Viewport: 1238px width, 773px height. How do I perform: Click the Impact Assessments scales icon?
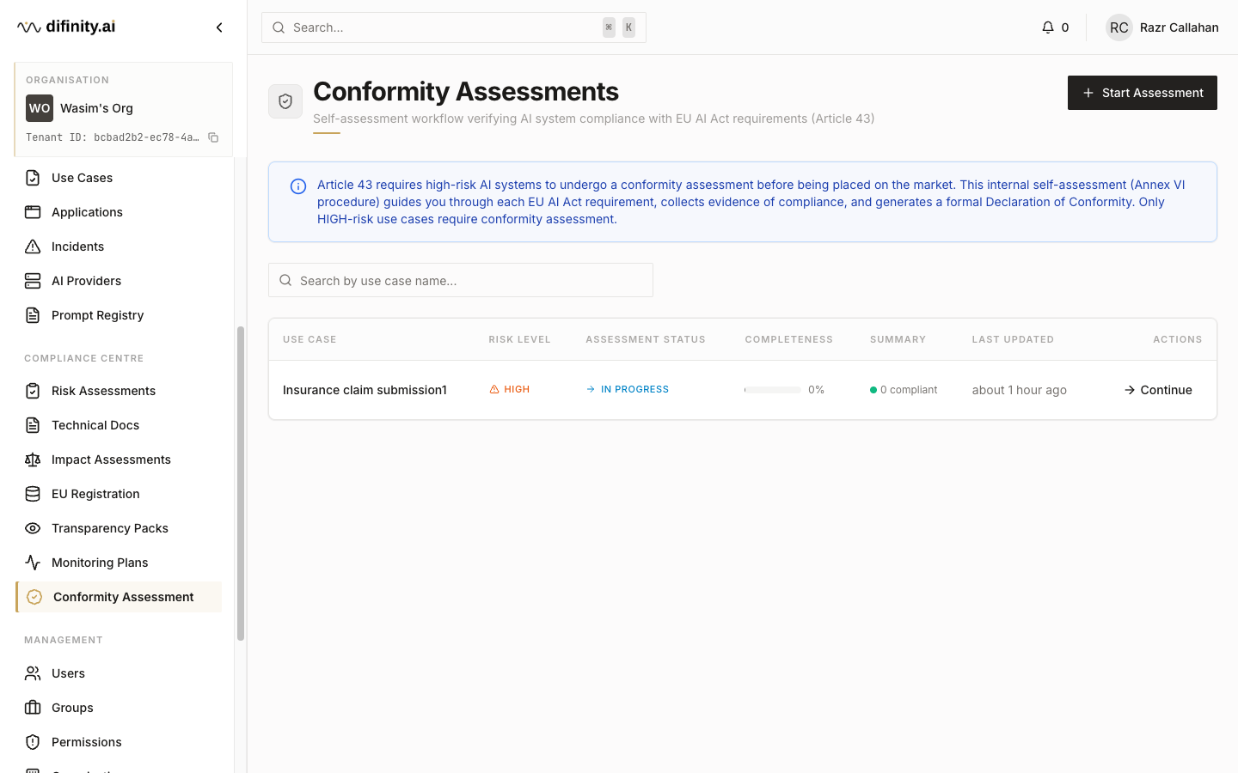[33, 460]
